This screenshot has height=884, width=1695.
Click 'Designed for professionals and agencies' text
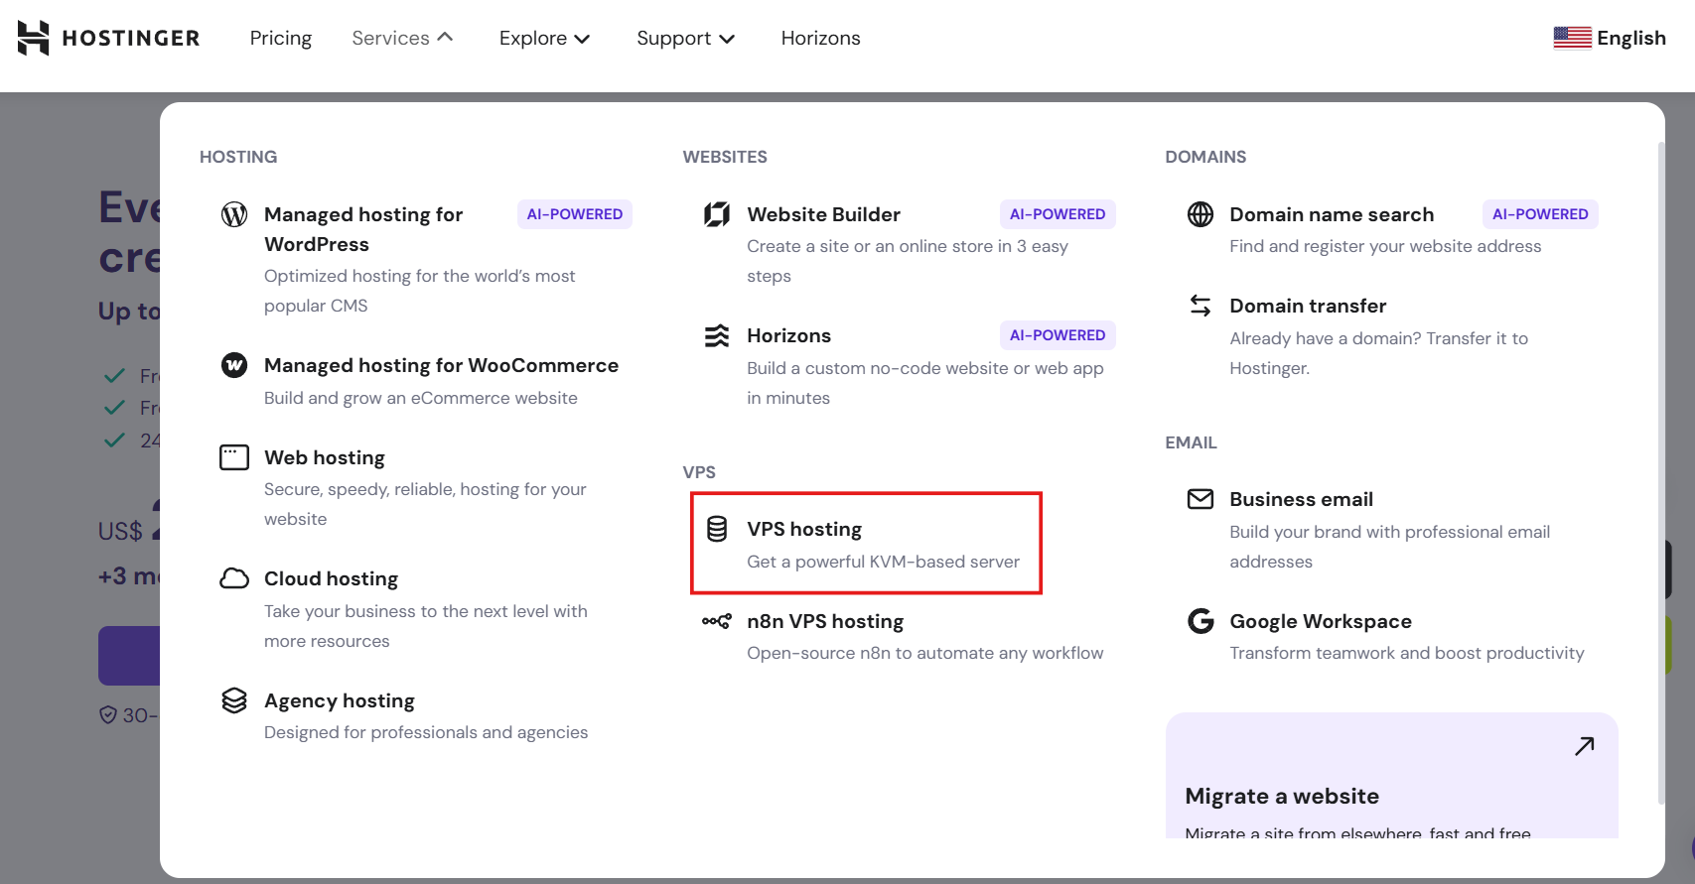(426, 732)
